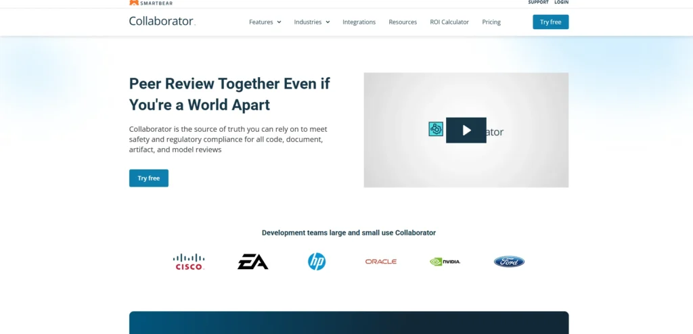
Task: Open the Features menu
Action: click(265, 22)
